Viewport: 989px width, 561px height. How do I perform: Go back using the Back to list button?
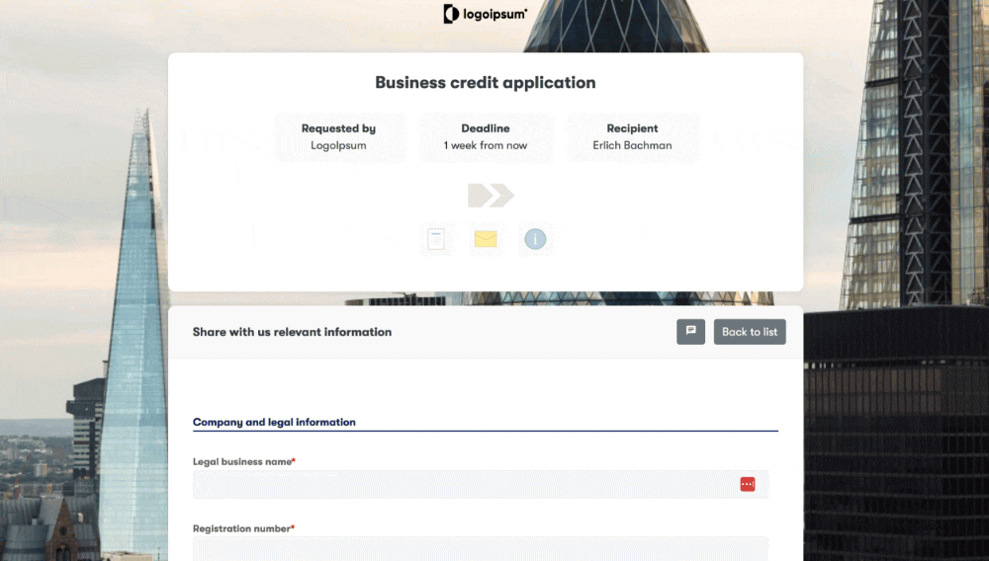(750, 332)
